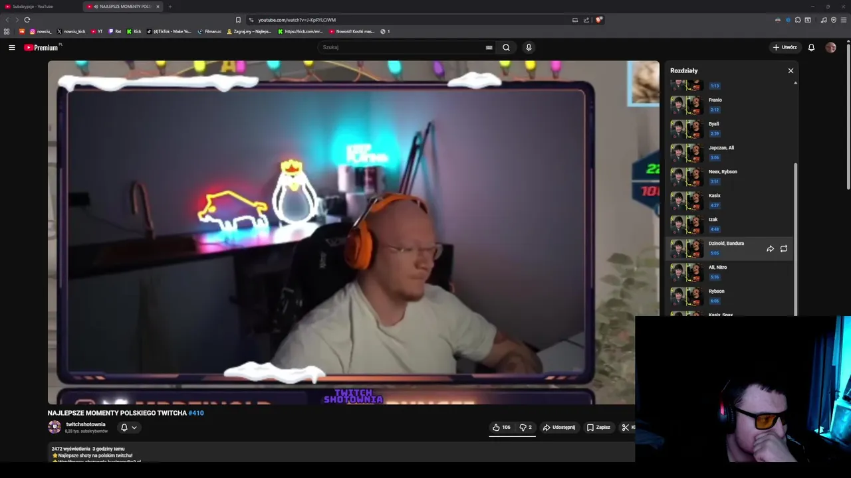Jump to Rybson 6:06 chapter

730,296
